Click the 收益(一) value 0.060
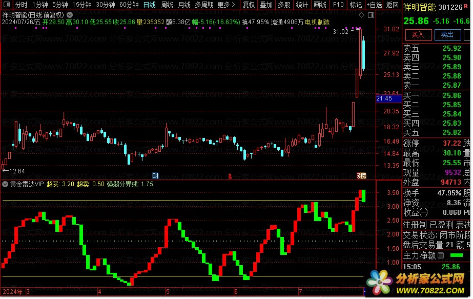The image size is (473, 299). coord(451,213)
